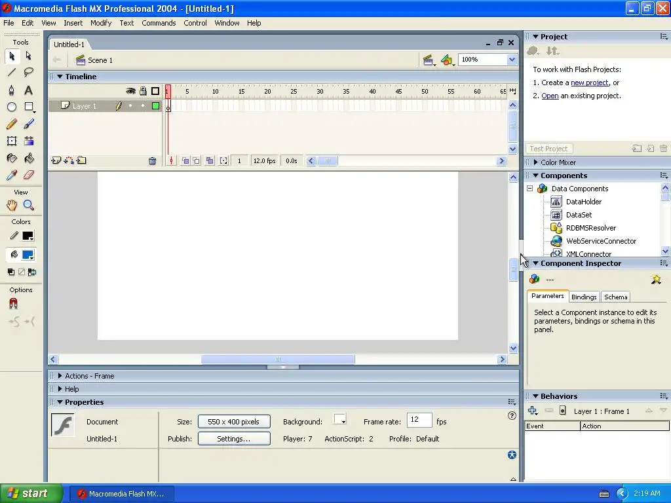Image resolution: width=671 pixels, height=503 pixels.
Task: Switch to the Bindings tab
Action: click(584, 297)
